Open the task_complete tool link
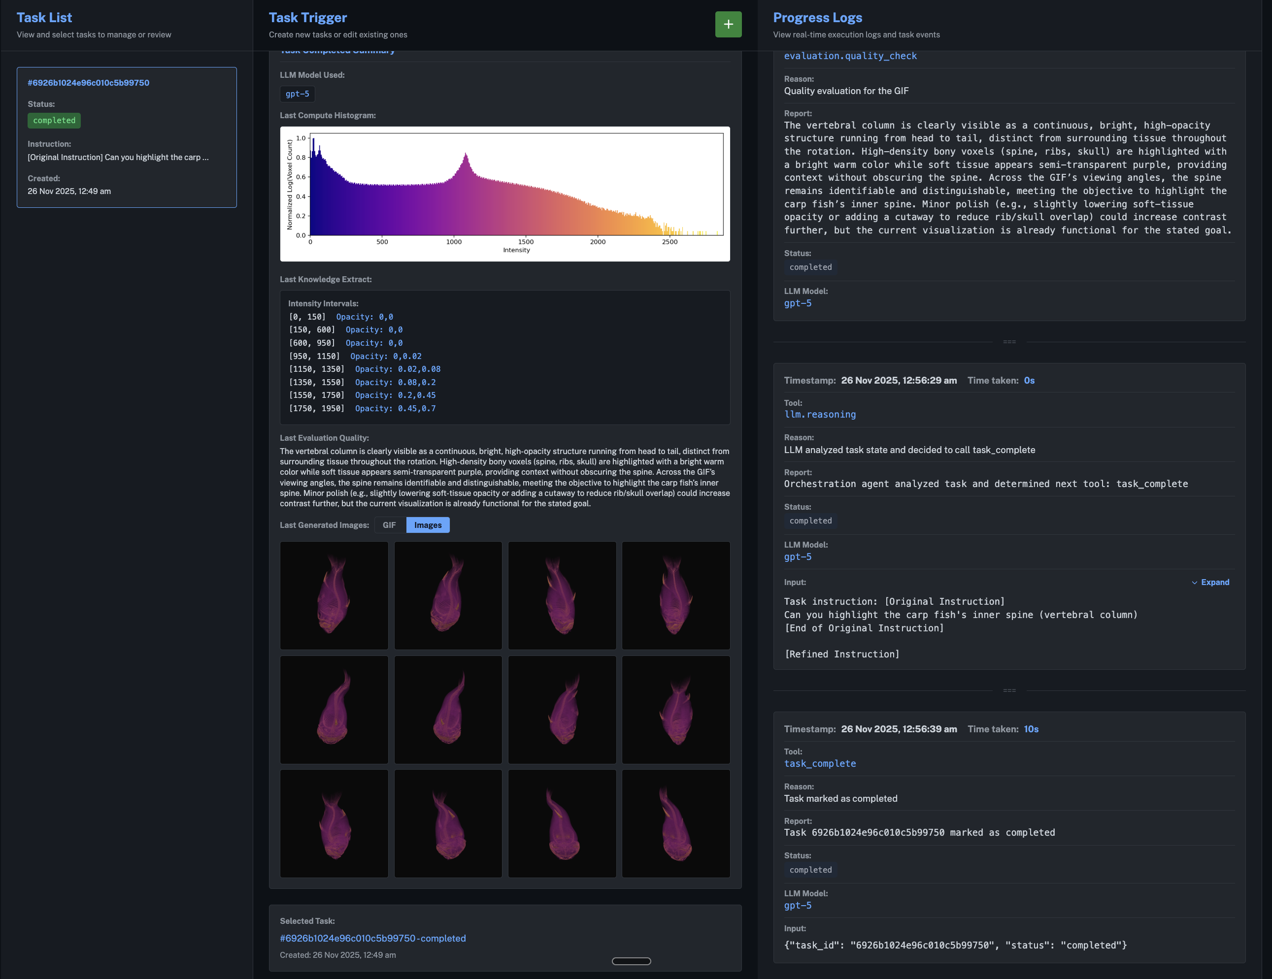The height and width of the screenshot is (979, 1272). point(820,763)
